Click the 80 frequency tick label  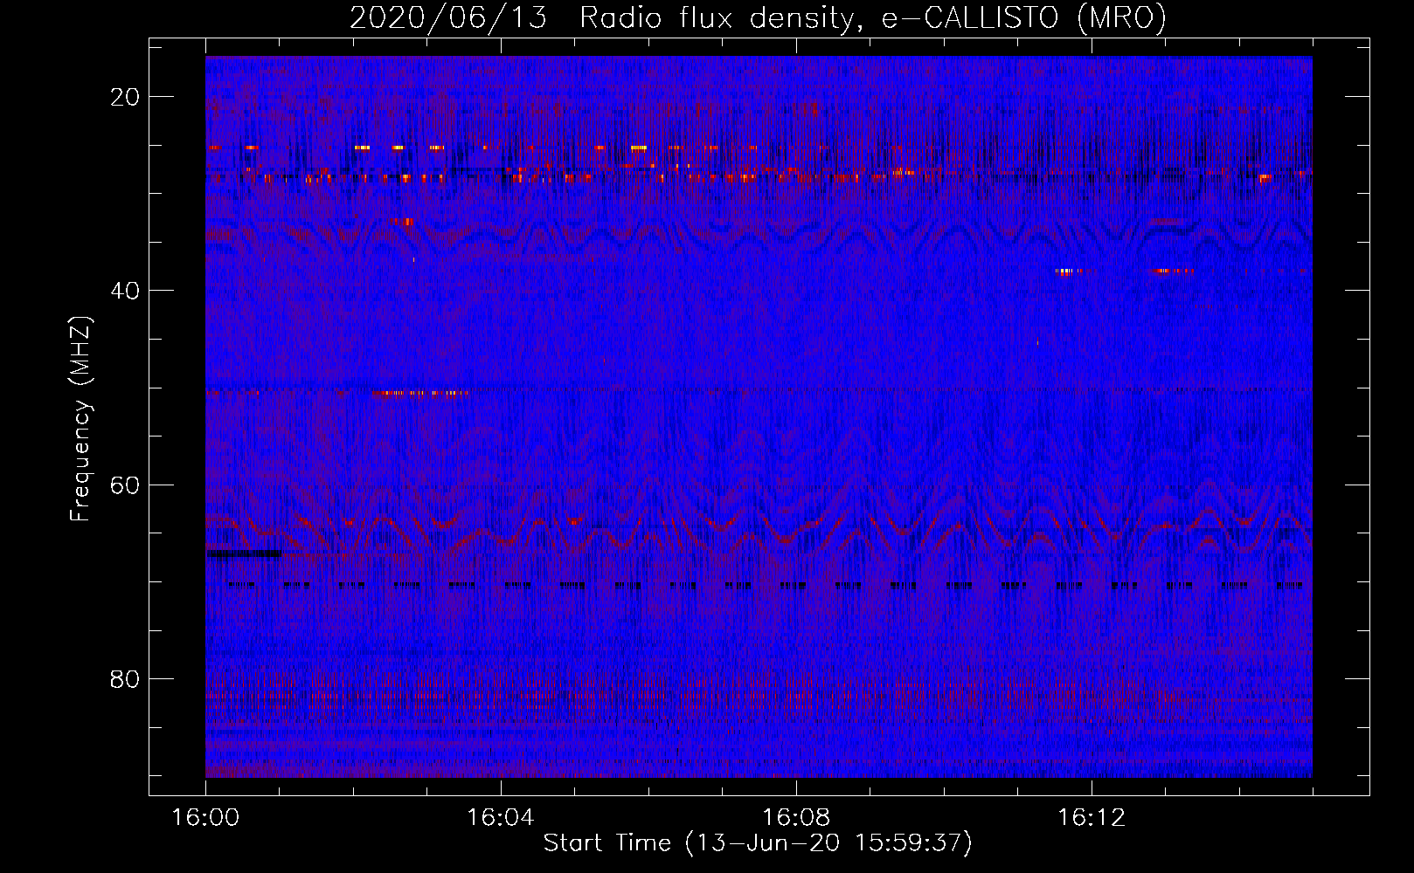coord(126,678)
